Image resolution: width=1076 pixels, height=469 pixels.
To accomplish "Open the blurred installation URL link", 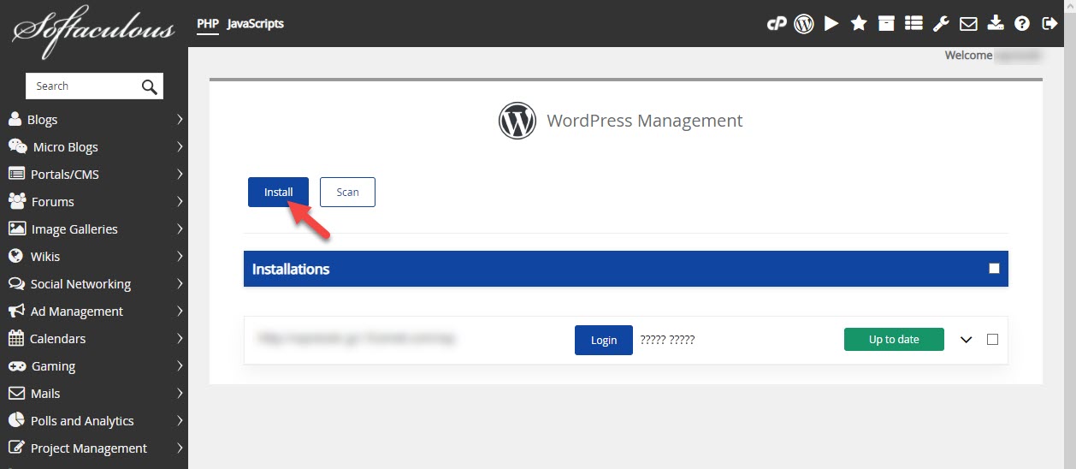I will (356, 339).
